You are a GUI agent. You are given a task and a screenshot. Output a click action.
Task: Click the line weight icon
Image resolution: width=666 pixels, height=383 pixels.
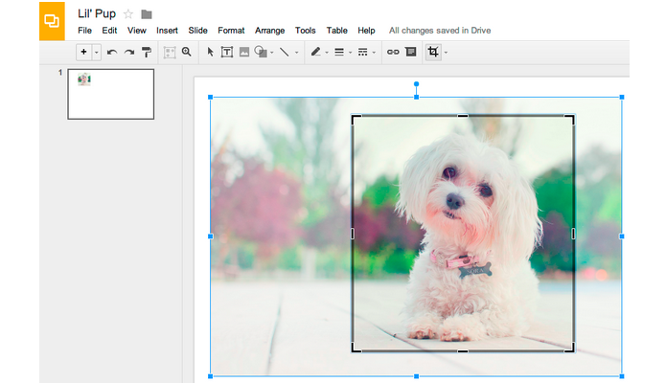(x=339, y=53)
